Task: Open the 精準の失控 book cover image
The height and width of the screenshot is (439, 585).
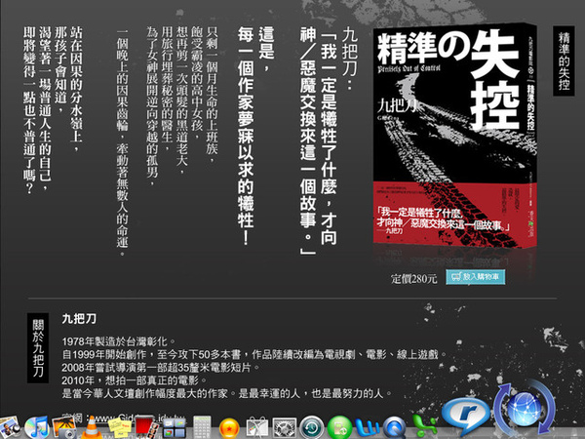Action: [455, 136]
